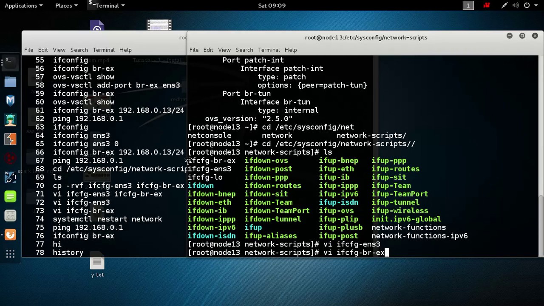Open the clock showing Sat 09:09
Image resolution: width=544 pixels, height=306 pixels.
pyautogui.click(x=272, y=6)
